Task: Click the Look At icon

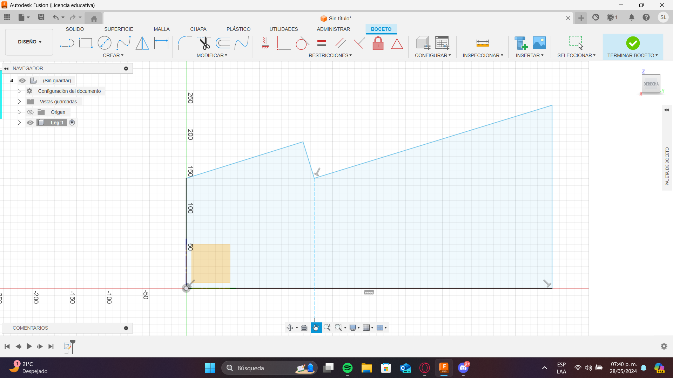Action: point(304,328)
